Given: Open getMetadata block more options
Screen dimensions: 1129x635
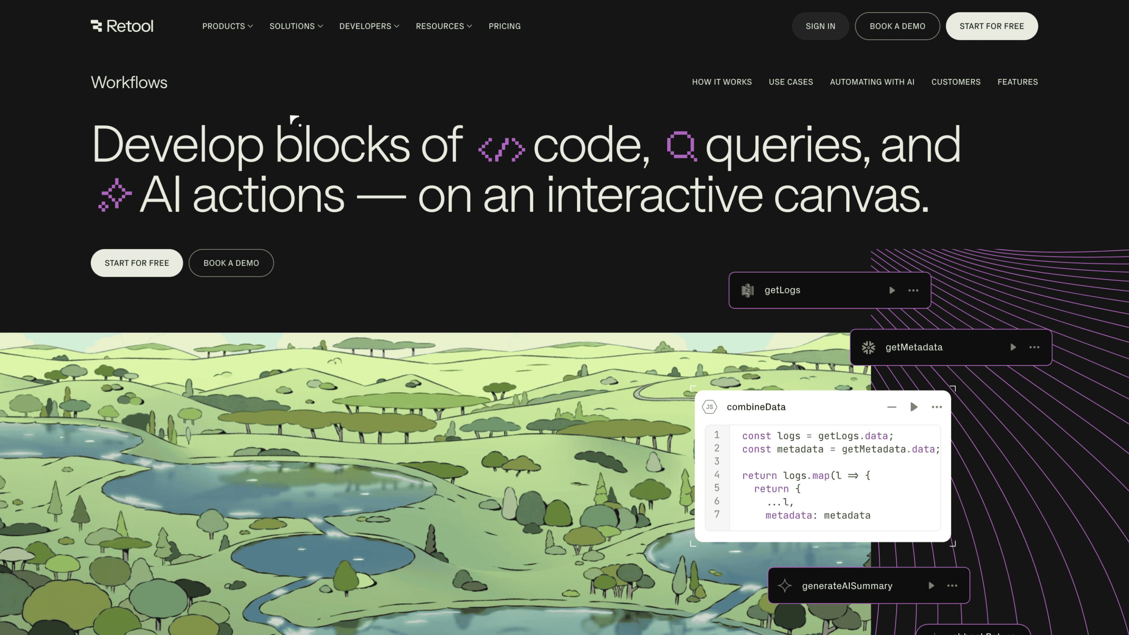Looking at the screenshot, I should click(1034, 347).
